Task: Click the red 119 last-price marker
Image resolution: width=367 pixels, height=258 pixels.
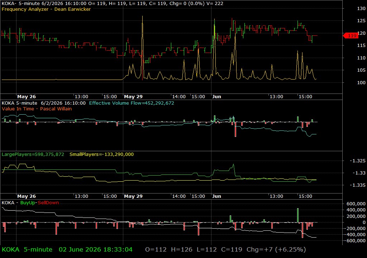Action: point(351,35)
